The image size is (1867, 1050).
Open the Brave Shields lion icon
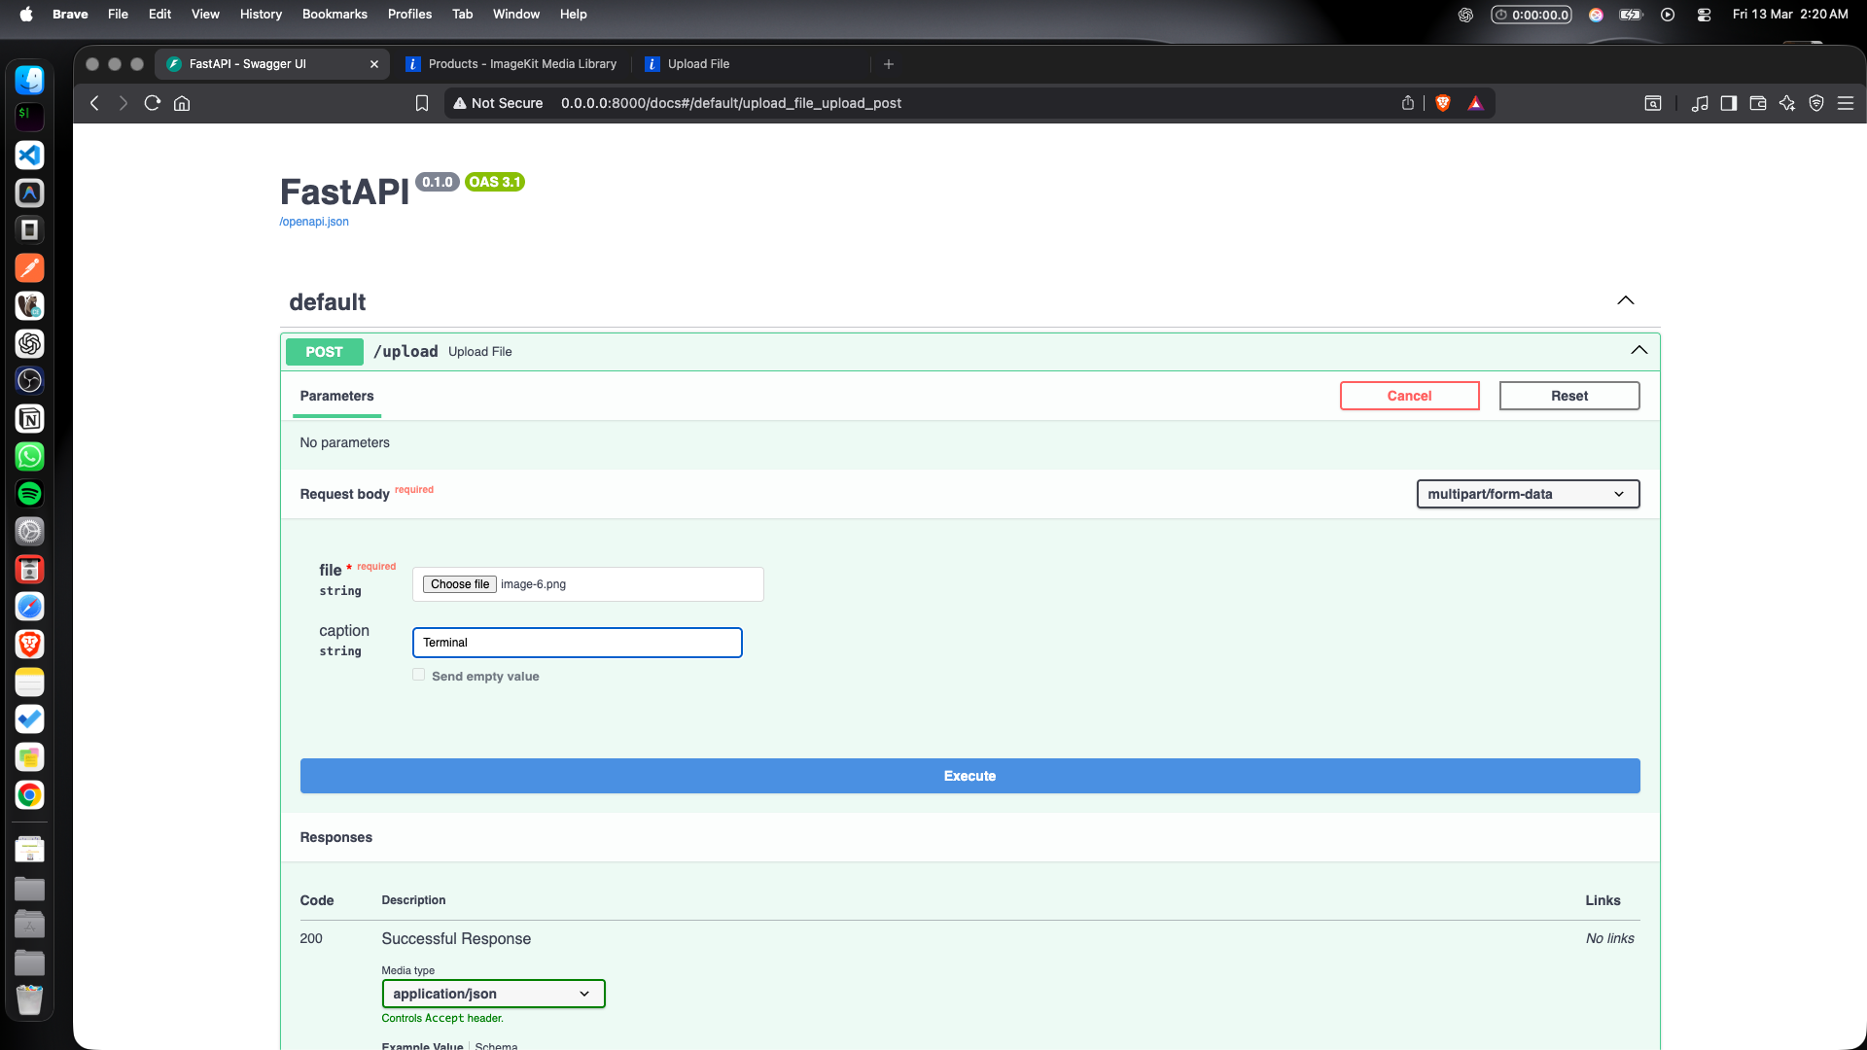tap(1443, 103)
